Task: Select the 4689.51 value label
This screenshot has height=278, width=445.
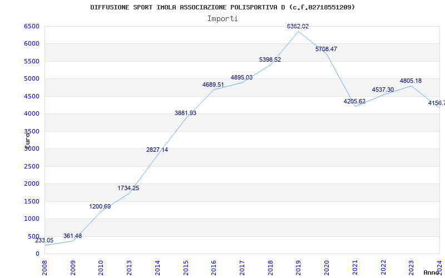Action: click(x=213, y=85)
